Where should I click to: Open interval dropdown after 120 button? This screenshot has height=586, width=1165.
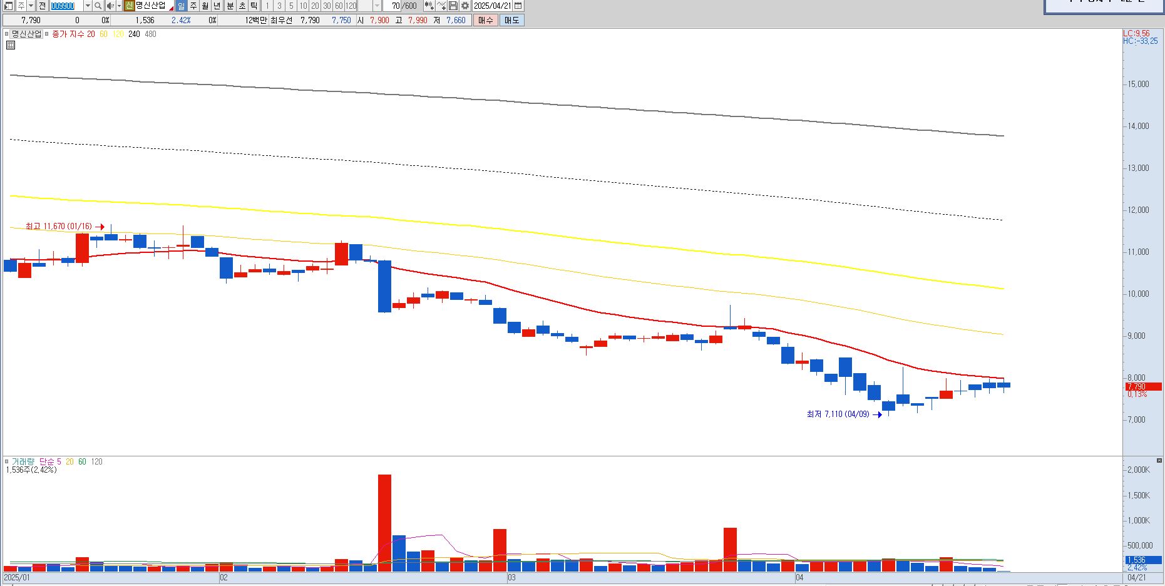377,6
